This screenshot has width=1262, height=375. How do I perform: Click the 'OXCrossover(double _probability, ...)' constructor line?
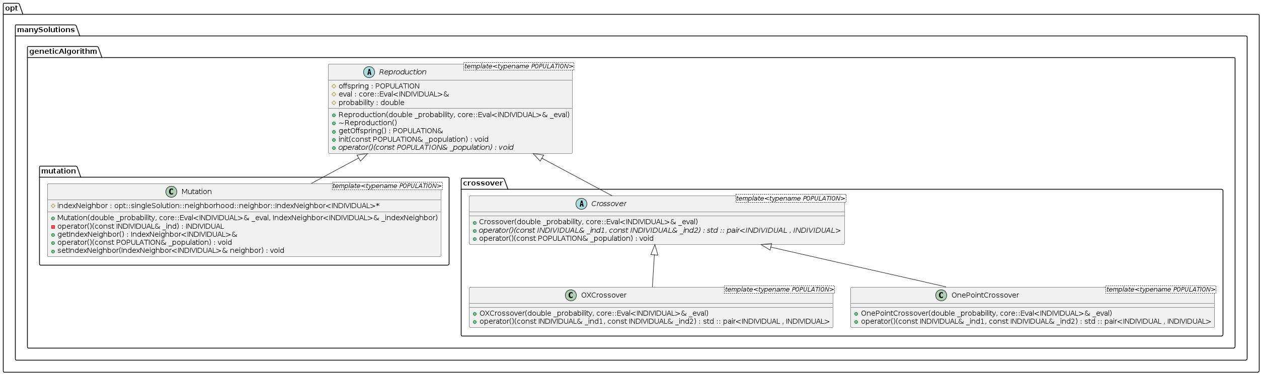594,313
